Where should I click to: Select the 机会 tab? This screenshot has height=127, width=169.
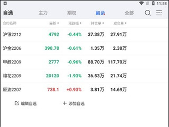(100, 13)
